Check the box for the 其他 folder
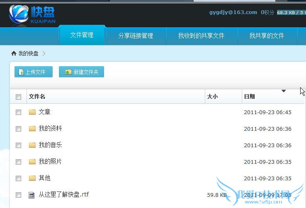This screenshot has width=306, height=208. (18, 178)
